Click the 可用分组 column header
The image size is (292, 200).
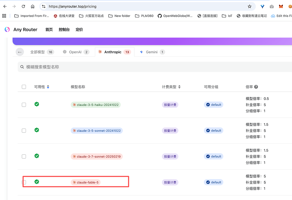click(x=211, y=87)
